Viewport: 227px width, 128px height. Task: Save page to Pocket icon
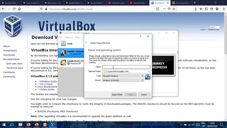pos(169,9)
